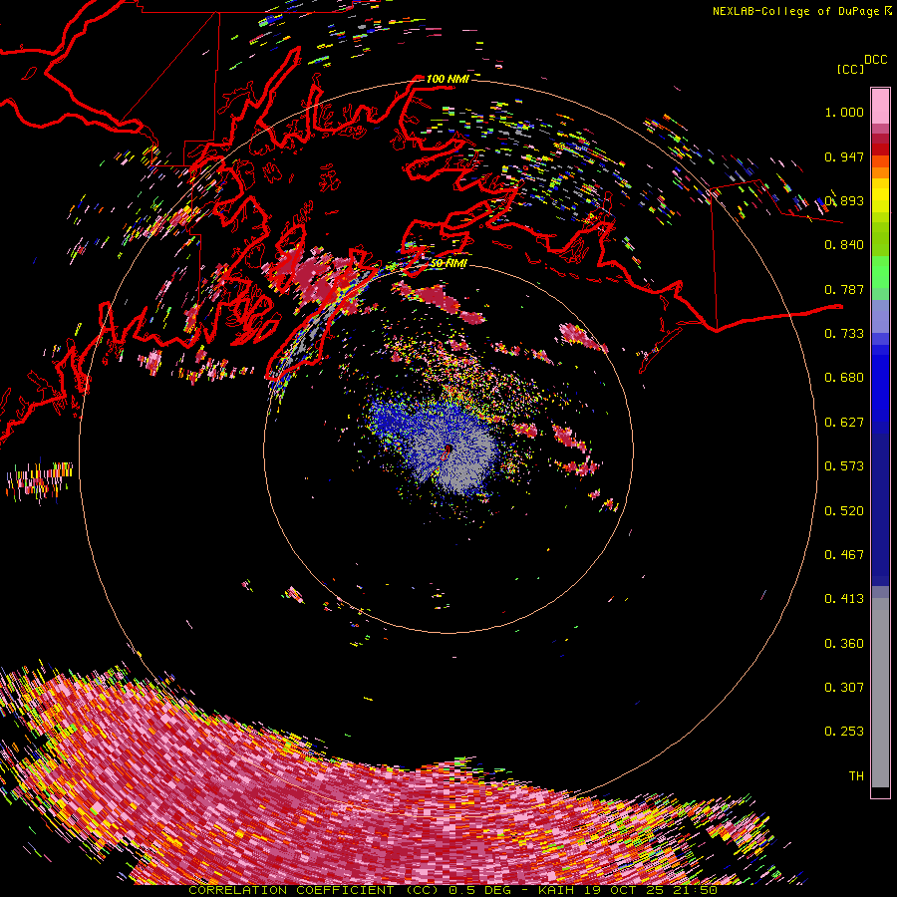Select the 0.307 scale value
Image resolution: width=897 pixels, height=897 pixels.
[x=844, y=687]
